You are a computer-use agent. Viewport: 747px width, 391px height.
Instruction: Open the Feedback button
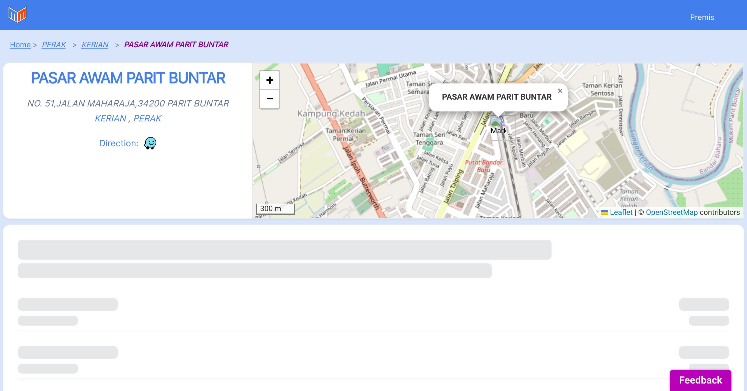coord(700,380)
